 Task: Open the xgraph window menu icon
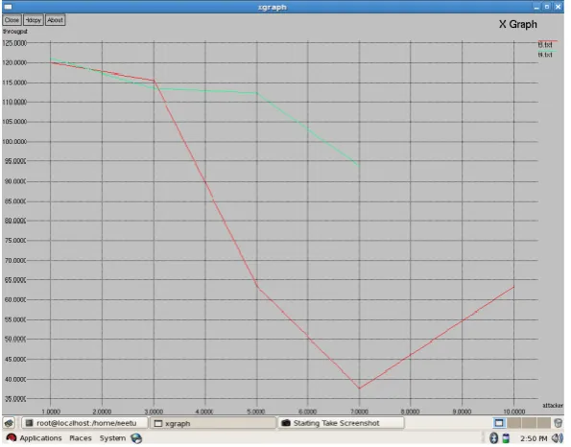click(x=8, y=7)
